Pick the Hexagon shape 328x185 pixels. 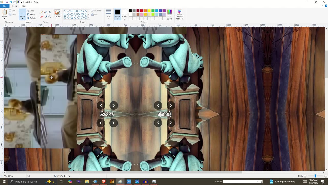75,14
